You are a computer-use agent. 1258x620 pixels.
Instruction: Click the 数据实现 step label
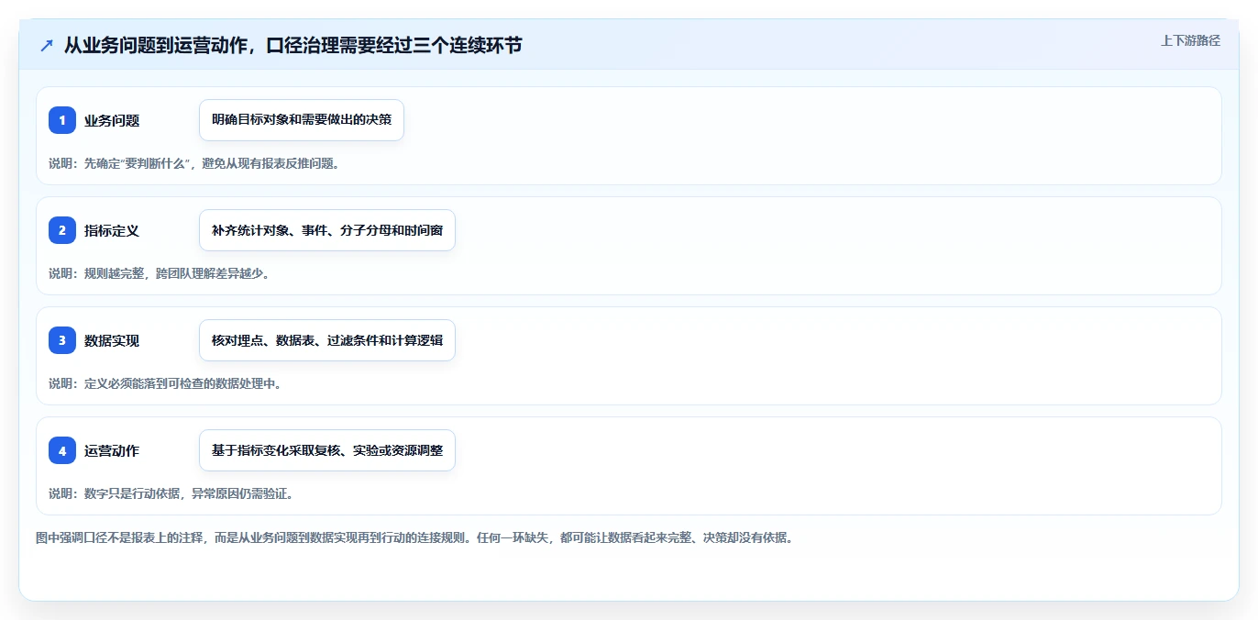point(112,340)
